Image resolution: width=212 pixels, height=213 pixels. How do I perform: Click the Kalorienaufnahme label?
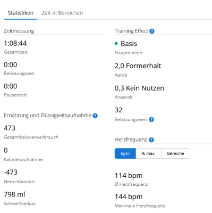[x=23, y=159]
